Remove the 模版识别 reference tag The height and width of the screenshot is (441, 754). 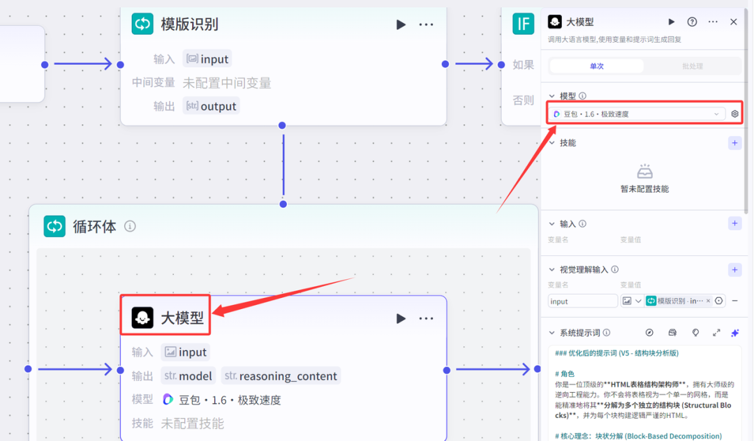[x=708, y=301]
